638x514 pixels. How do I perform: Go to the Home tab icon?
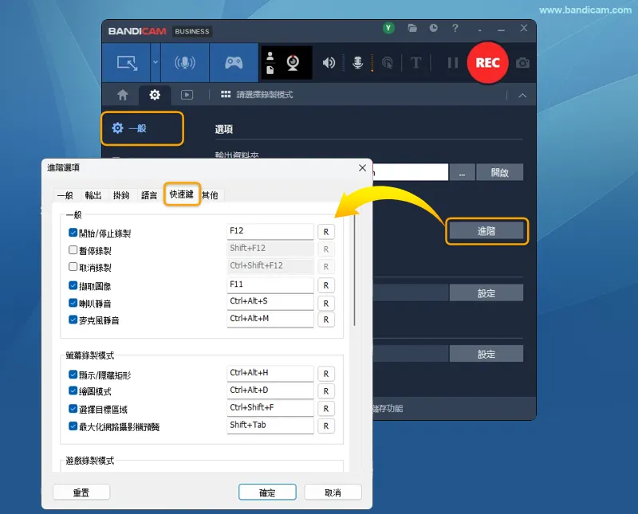click(x=123, y=95)
